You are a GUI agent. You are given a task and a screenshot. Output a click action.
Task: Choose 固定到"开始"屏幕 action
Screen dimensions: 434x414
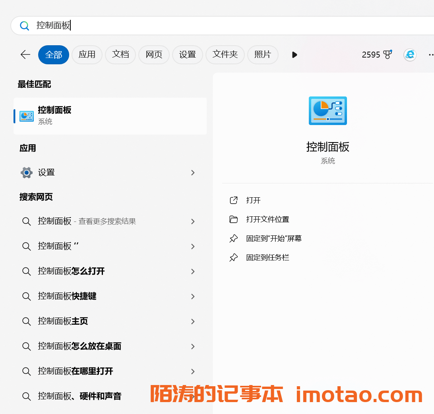click(x=274, y=239)
